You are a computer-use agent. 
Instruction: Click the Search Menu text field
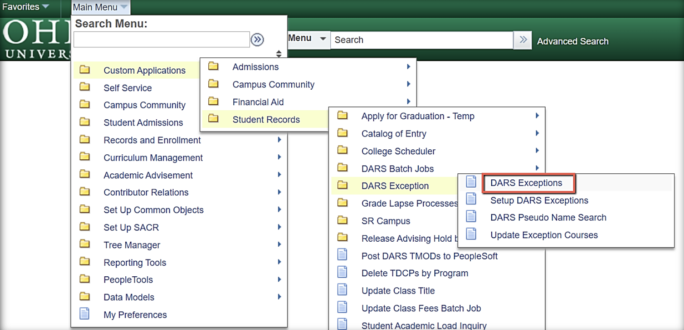point(162,40)
